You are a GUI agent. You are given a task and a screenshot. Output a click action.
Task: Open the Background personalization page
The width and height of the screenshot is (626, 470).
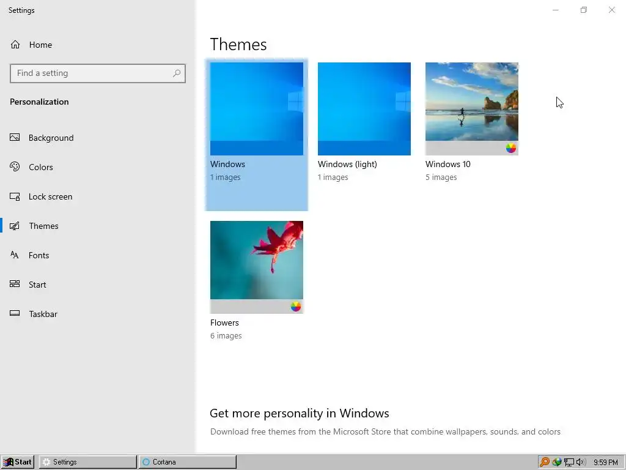tap(42, 138)
